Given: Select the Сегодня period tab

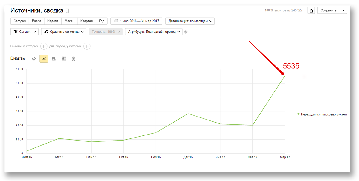Looking at the screenshot, I should tap(20, 21).
